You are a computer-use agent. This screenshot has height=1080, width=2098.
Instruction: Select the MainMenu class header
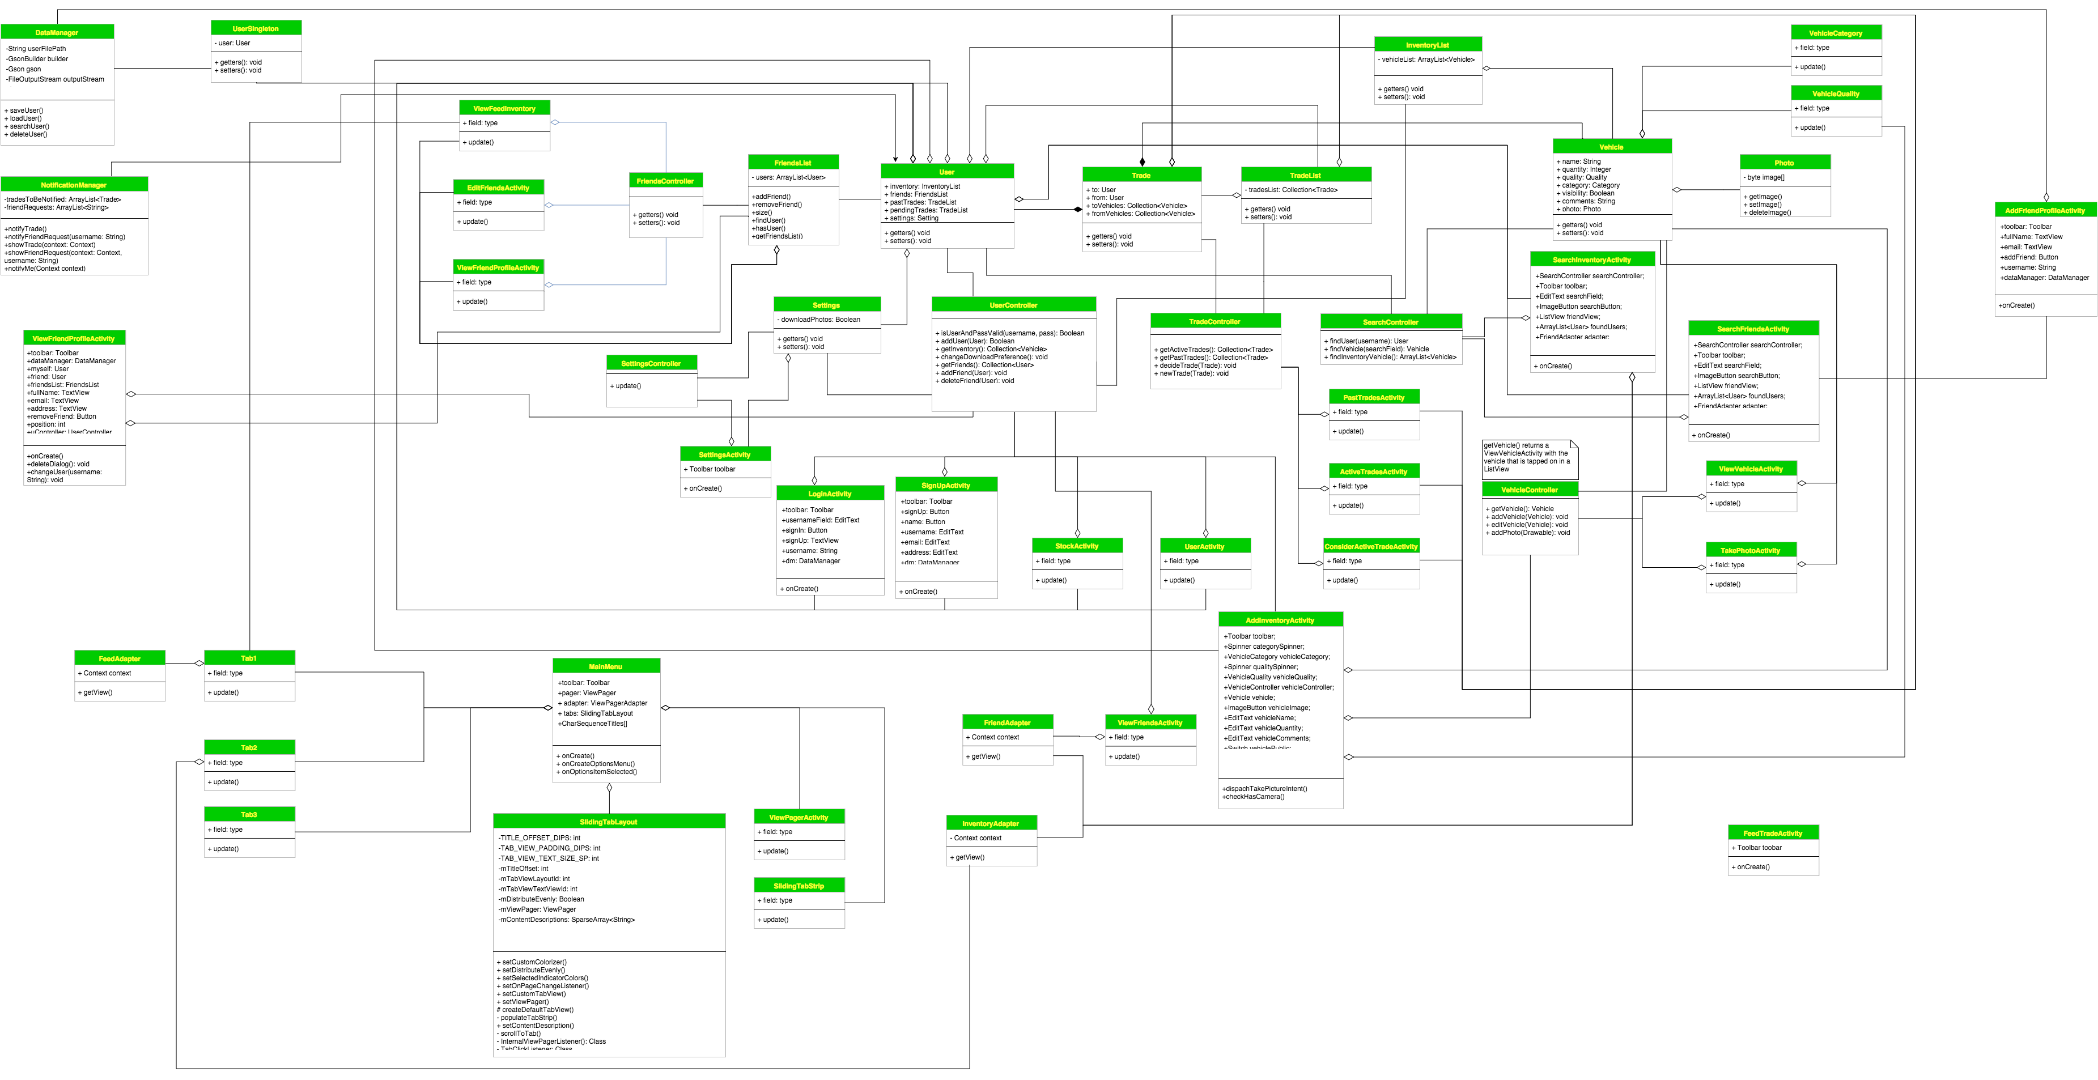point(606,666)
